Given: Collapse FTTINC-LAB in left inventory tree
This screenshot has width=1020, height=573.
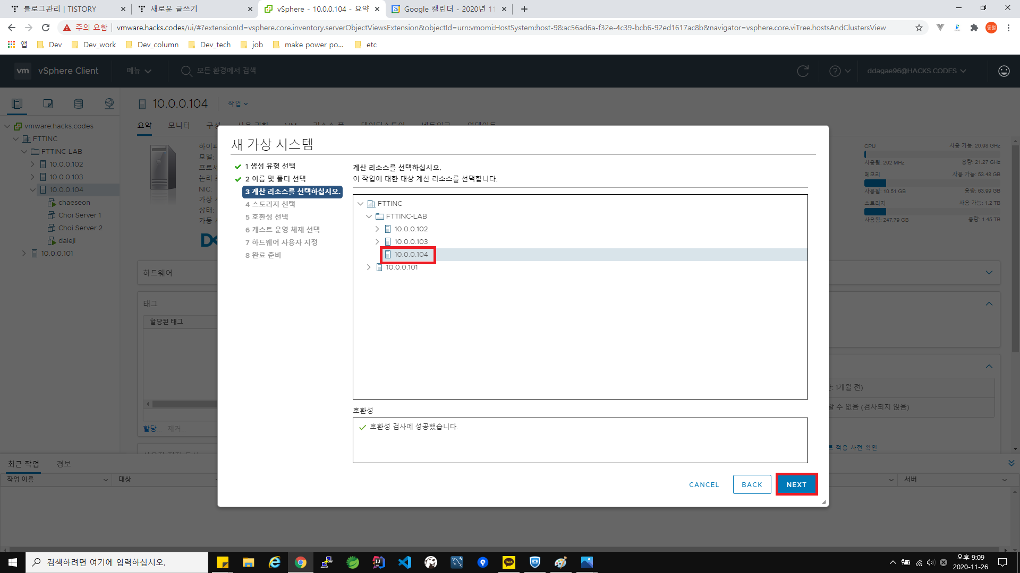Looking at the screenshot, I should tap(24, 152).
